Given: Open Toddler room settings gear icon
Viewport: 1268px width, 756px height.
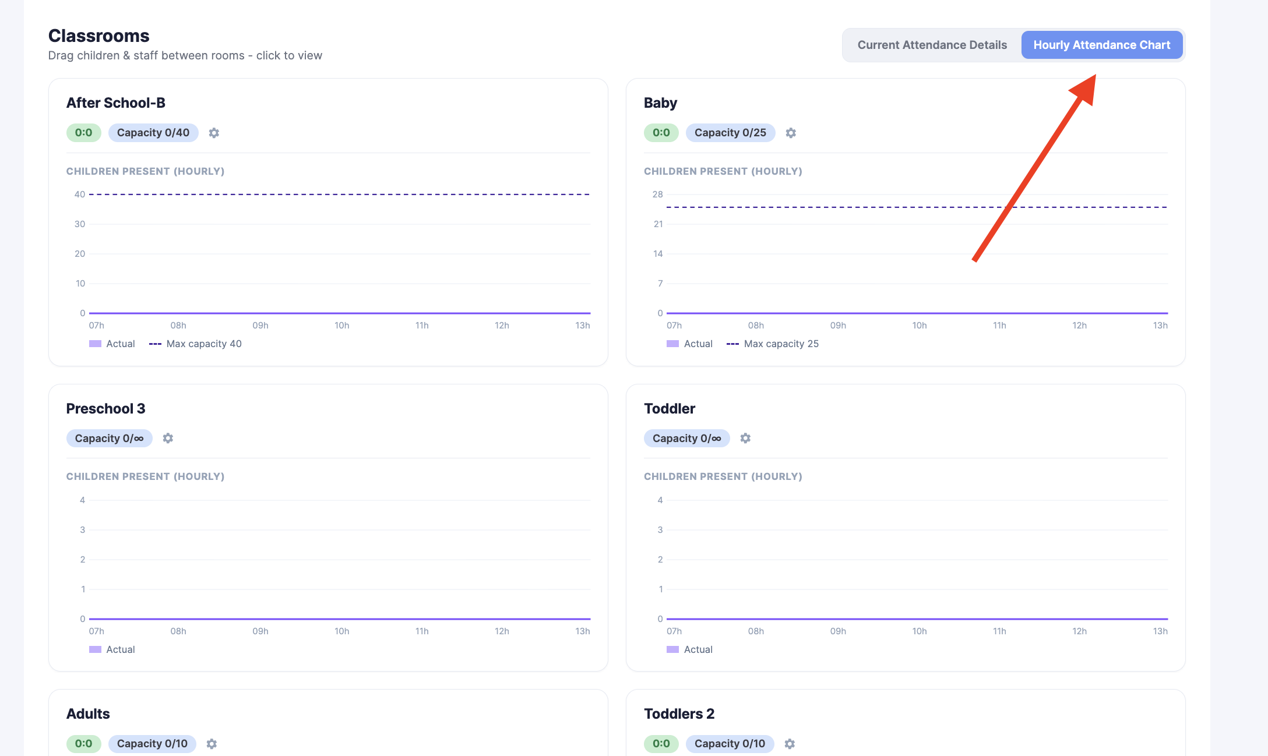Looking at the screenshot, I should click(x=745, y=438).
